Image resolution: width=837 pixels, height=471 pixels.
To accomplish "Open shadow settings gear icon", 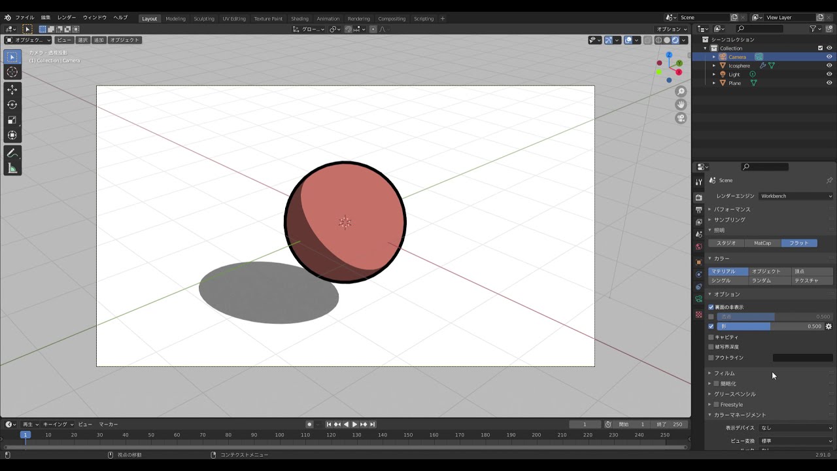I will point(828,326).
